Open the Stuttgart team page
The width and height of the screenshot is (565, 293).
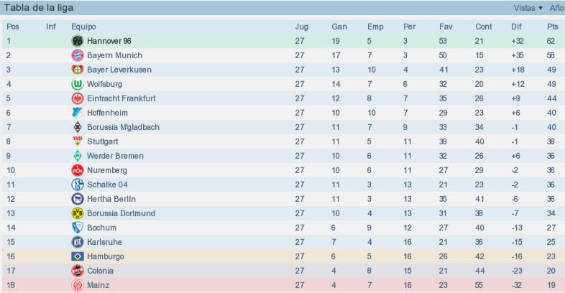103,141
